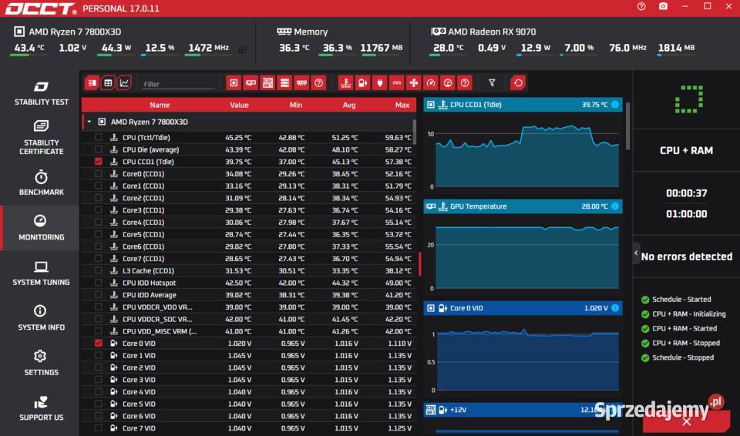Image resolution: width=740 pixels, height=436 pixels.
Task: Toggle the CPU sensor filter icon
Action: 234,83
